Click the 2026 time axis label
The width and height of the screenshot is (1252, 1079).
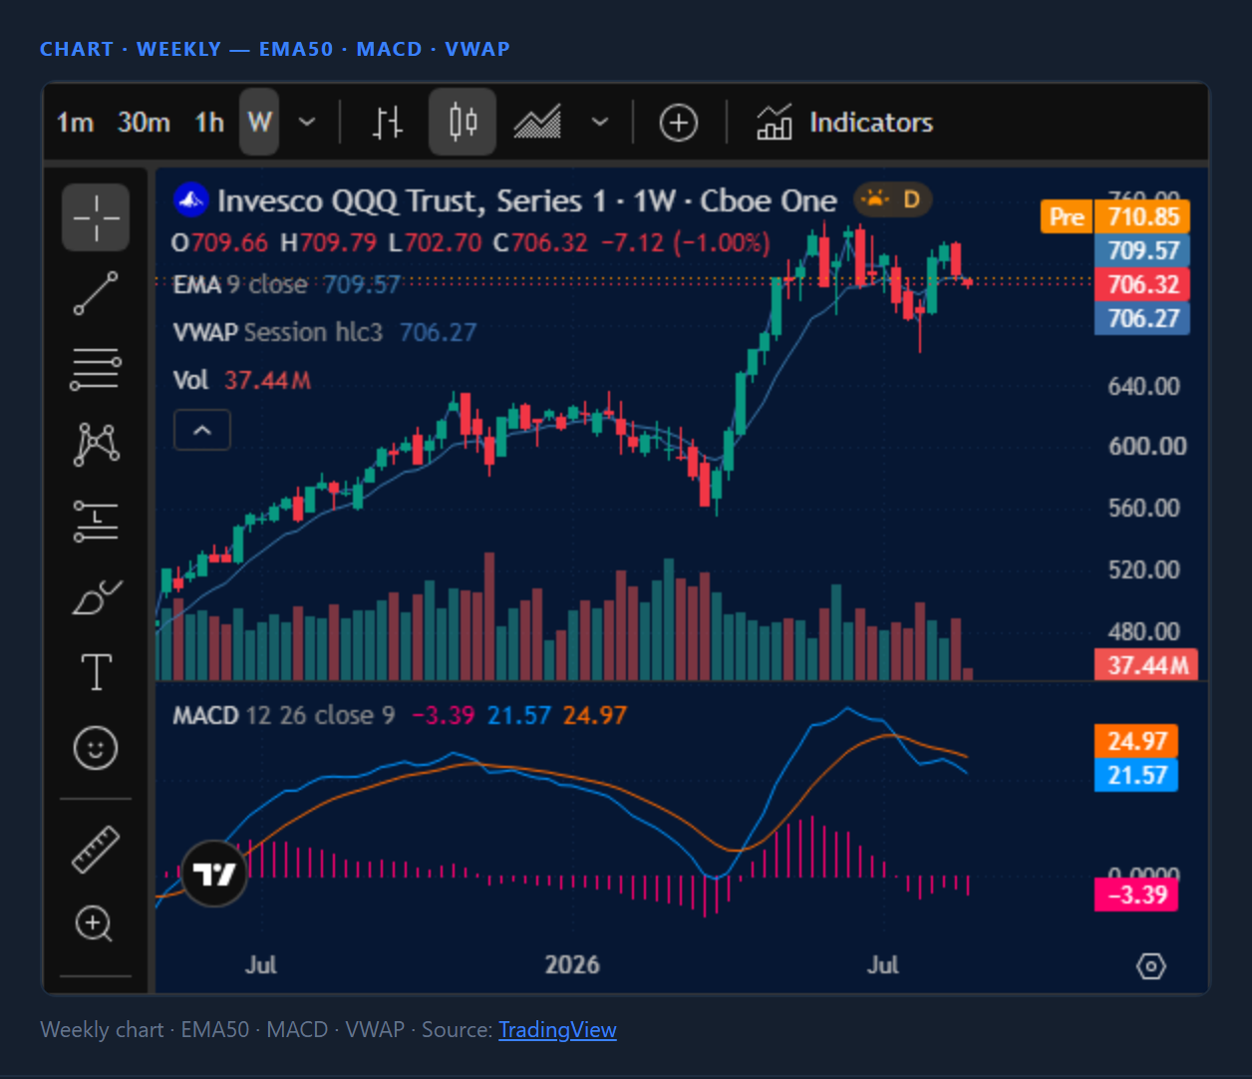pos(572,964)
